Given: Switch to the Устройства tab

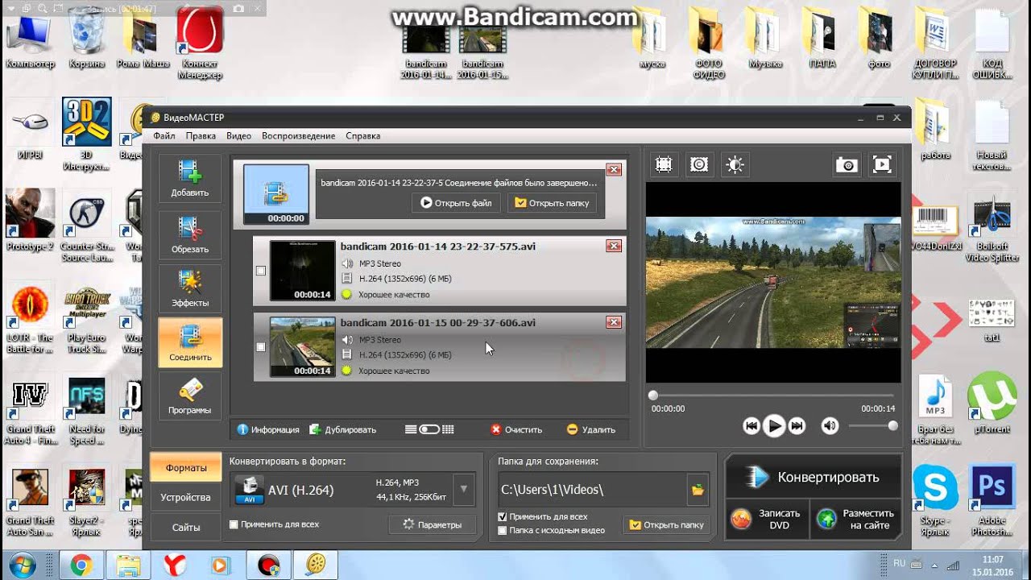Looking at the screenshot, I should (186, 497).
